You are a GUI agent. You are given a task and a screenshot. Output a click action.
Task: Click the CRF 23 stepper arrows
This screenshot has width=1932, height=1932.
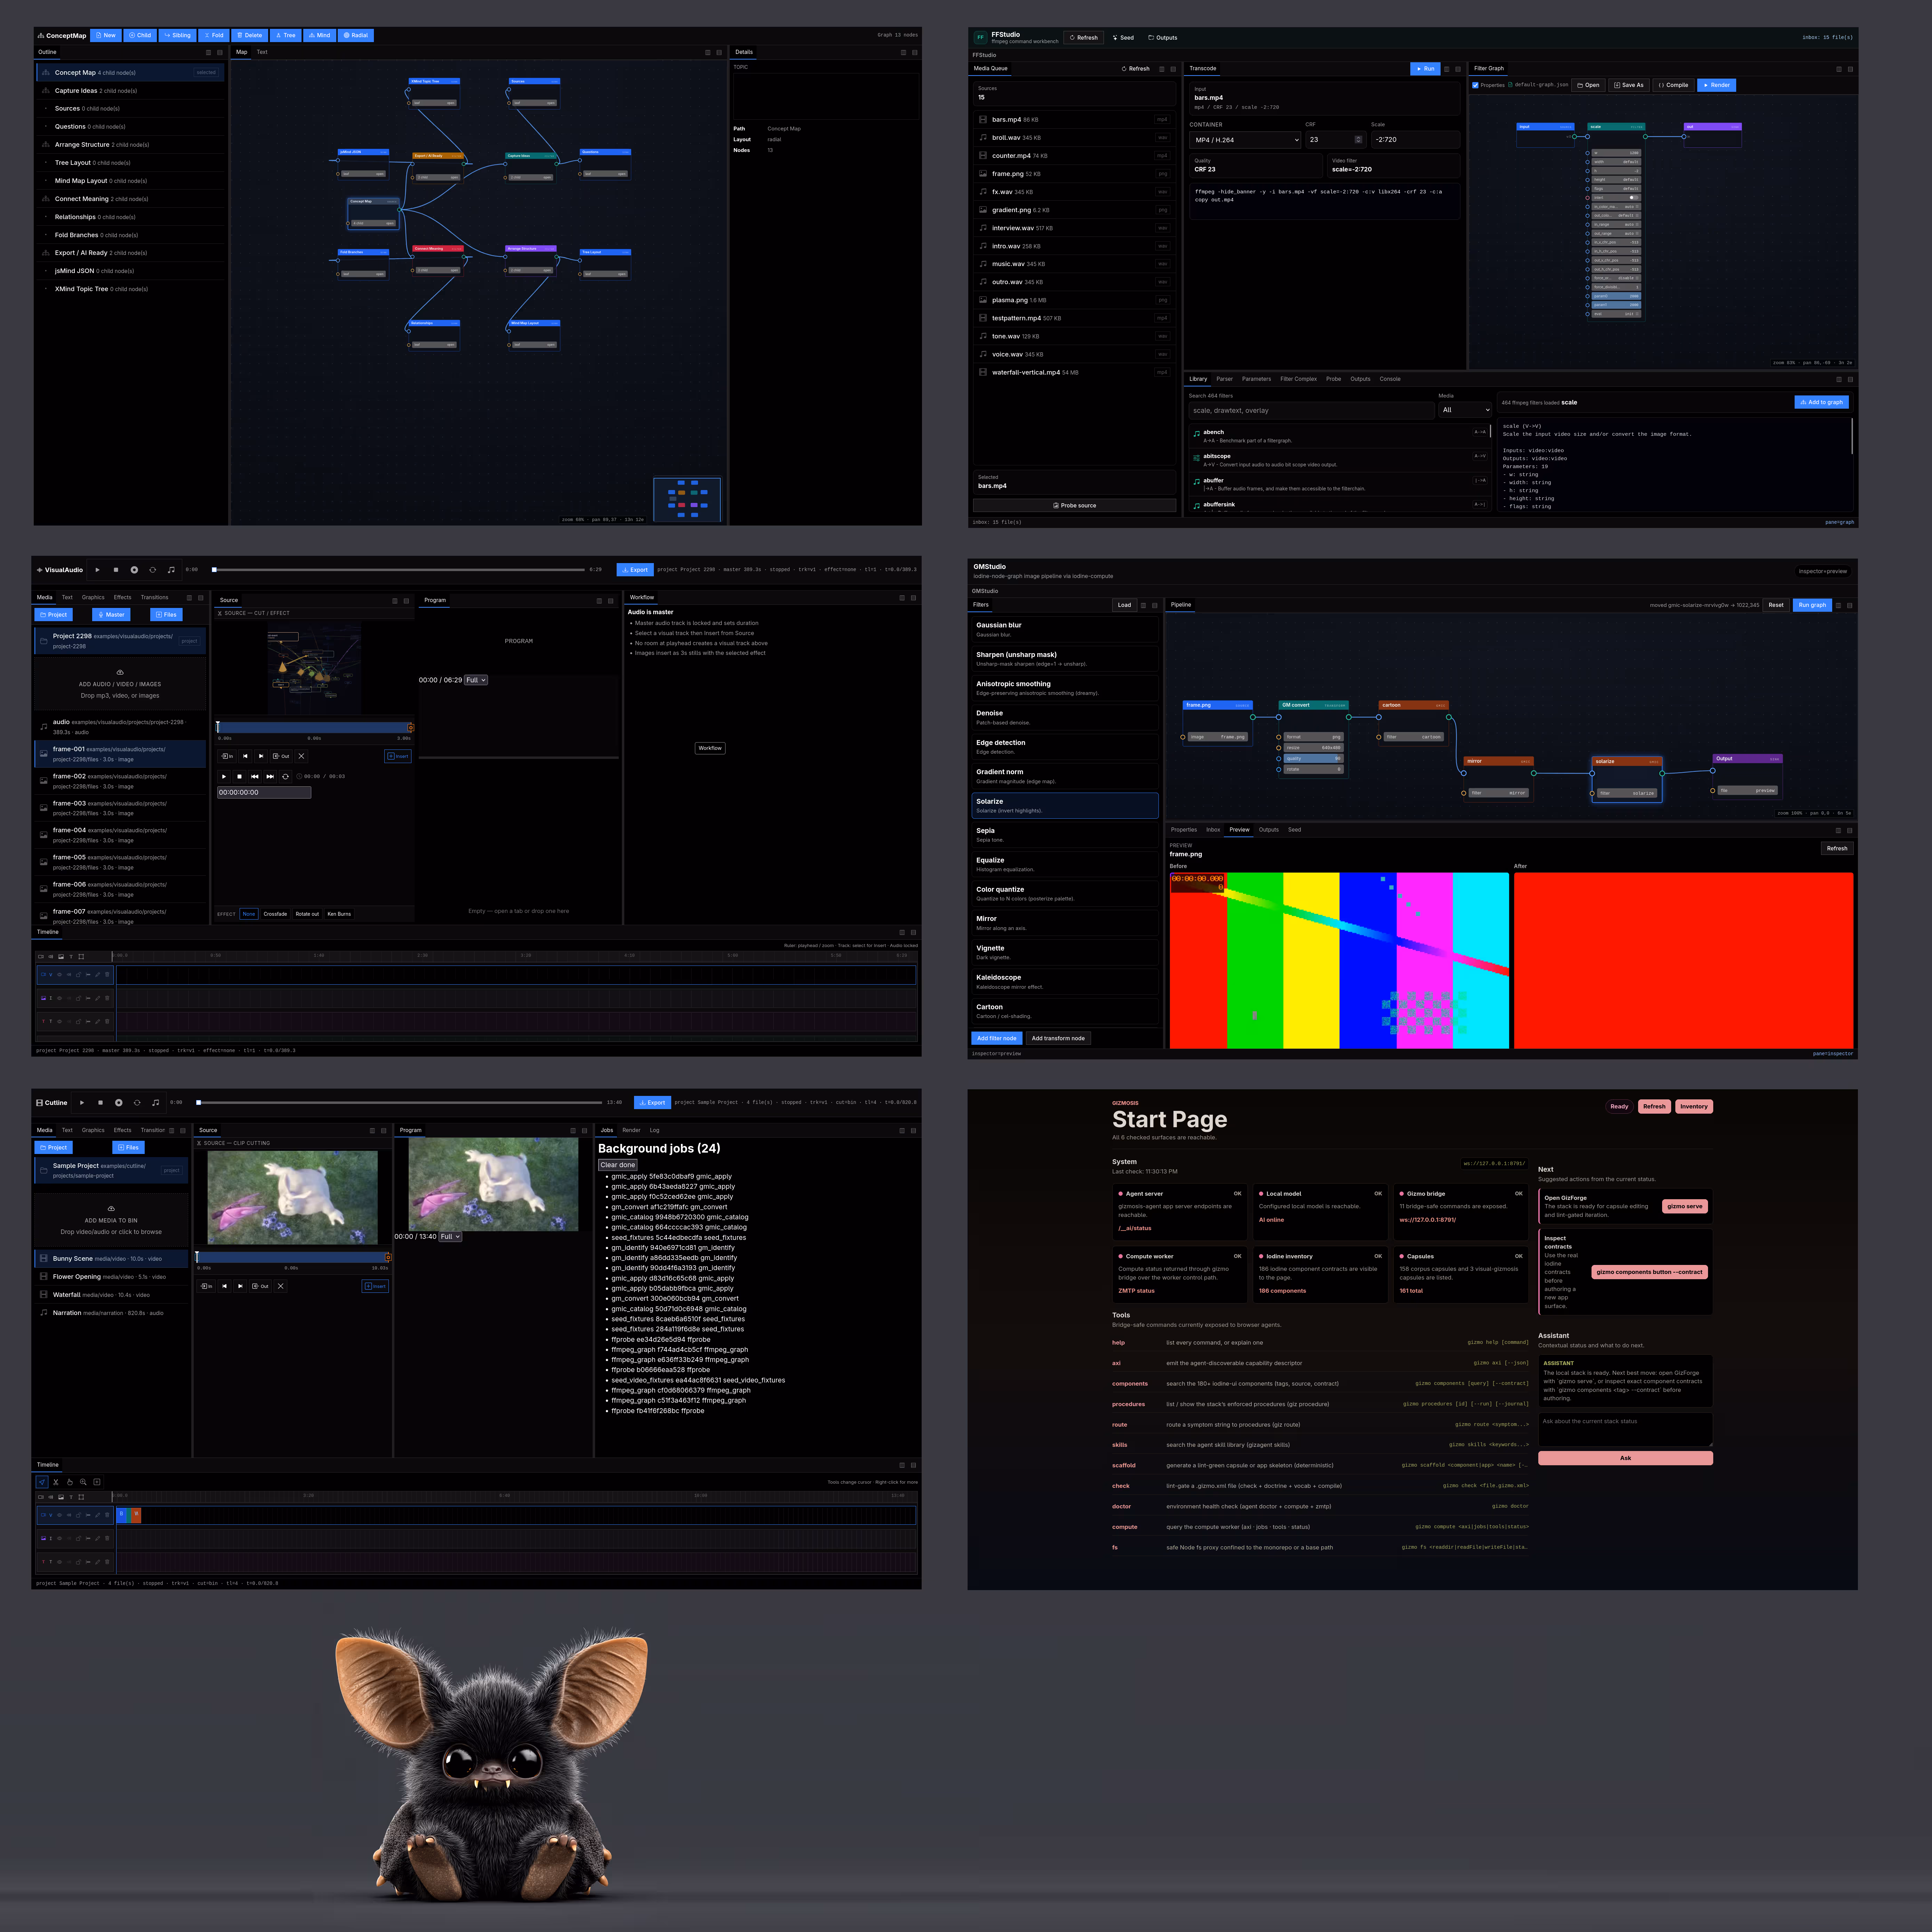point(1358,140)
